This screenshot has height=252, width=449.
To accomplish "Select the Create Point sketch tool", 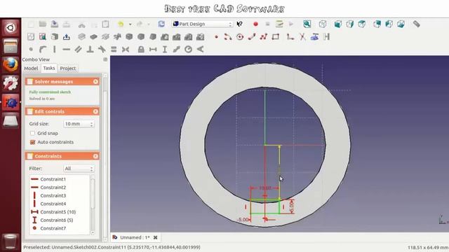I will 216,37.
